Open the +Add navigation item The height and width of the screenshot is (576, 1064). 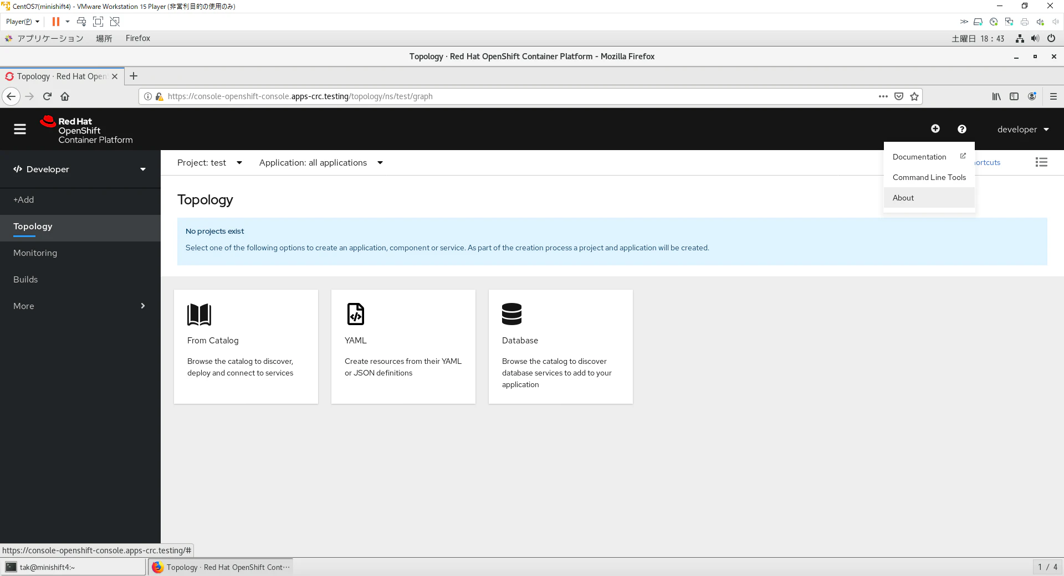tap(80, 199)
